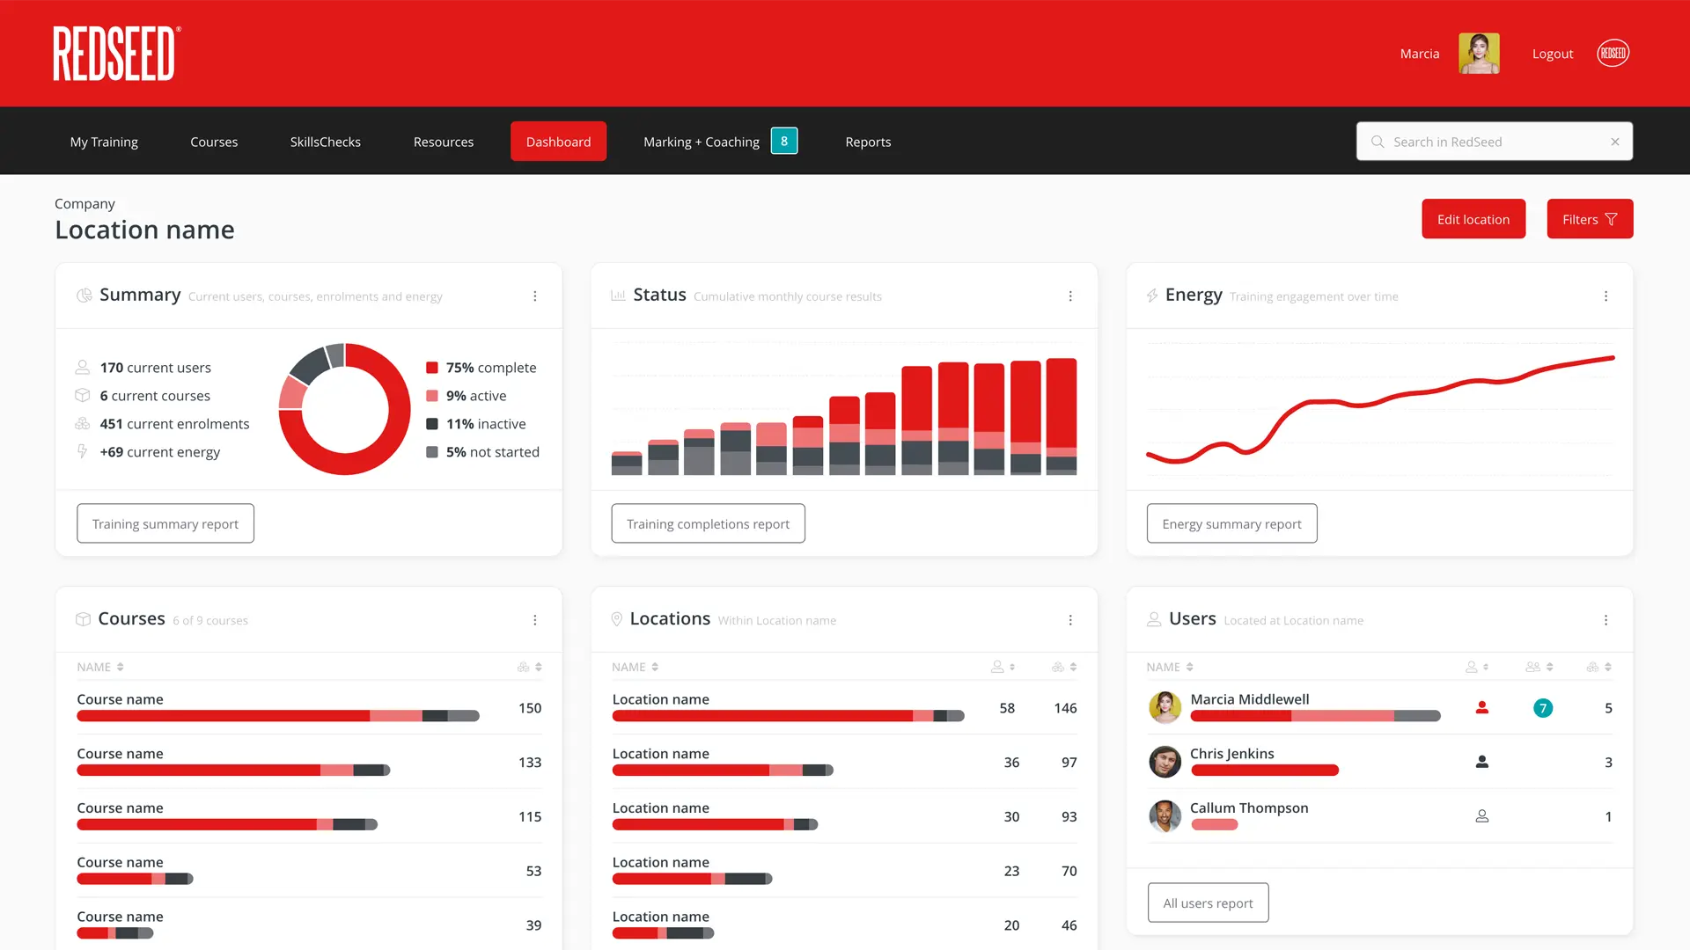This screenshot has height=950, width=1690.
Task: Click the Courses box icon
Action: click(x=84, y=618)
